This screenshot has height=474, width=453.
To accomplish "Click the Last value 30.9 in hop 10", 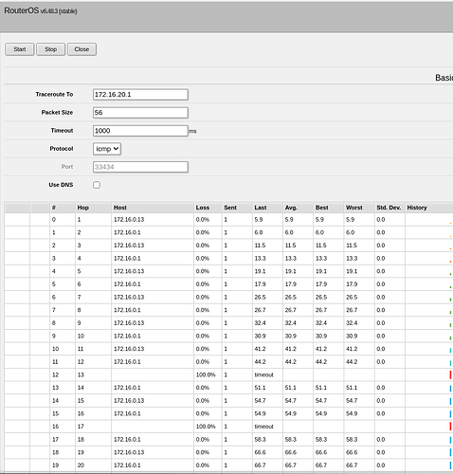I will click(260, 337).
